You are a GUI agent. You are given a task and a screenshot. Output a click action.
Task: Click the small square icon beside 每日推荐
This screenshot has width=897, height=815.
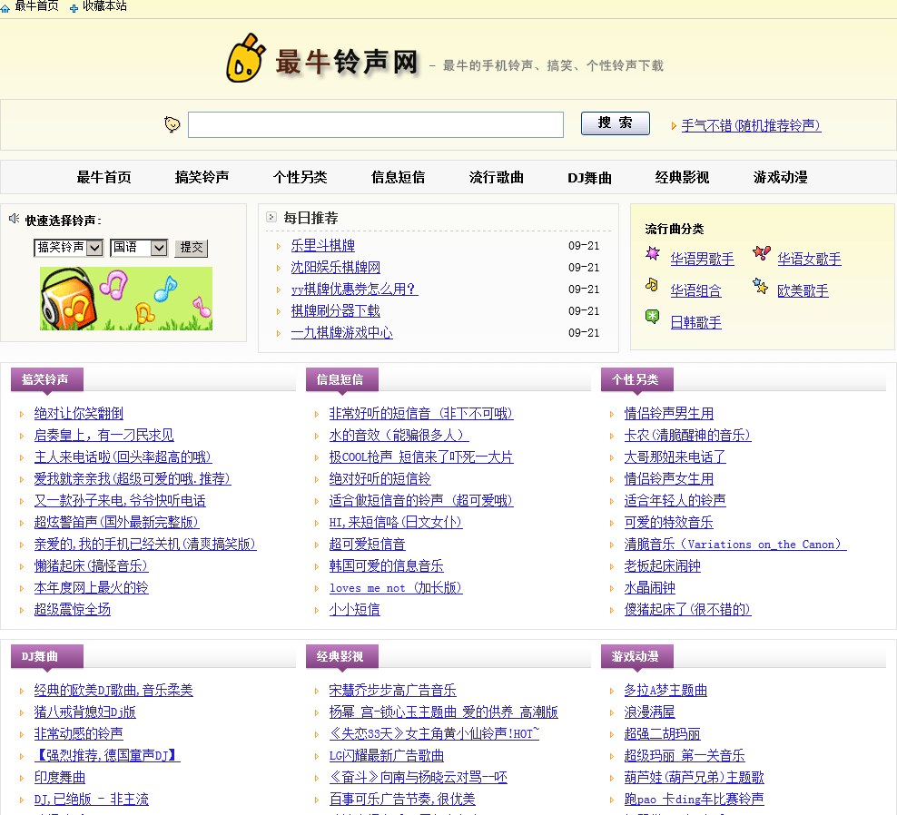271,217
